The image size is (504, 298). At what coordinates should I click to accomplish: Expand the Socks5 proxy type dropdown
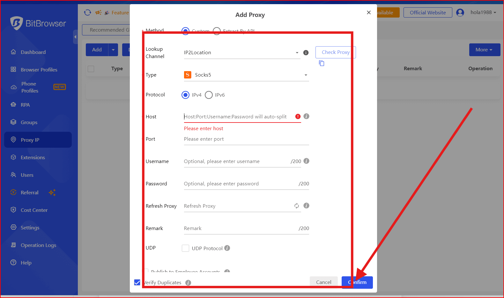246,75
